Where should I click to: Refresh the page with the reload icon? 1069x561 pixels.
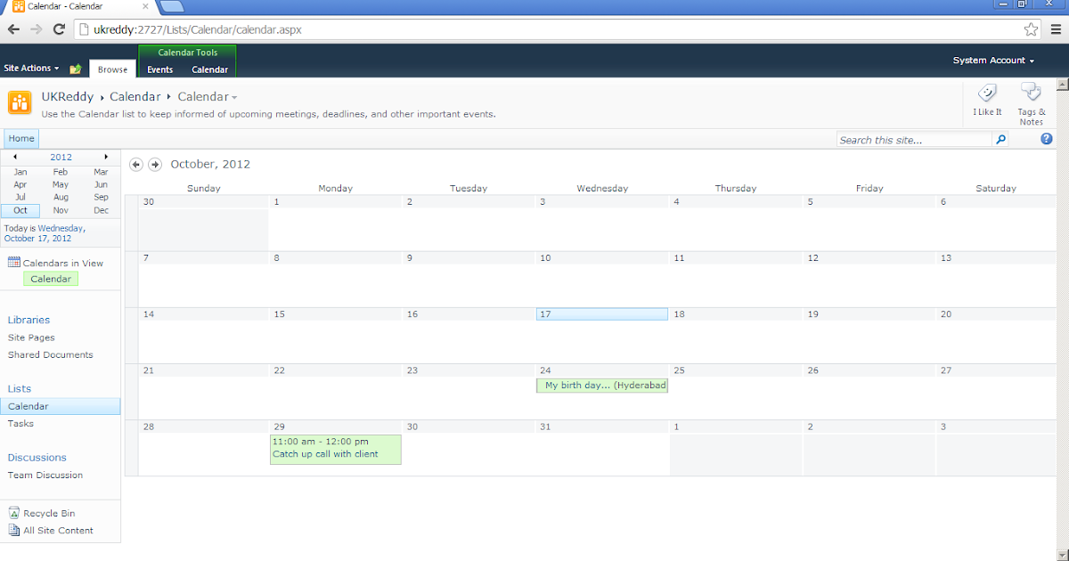(x=59, y=28)
